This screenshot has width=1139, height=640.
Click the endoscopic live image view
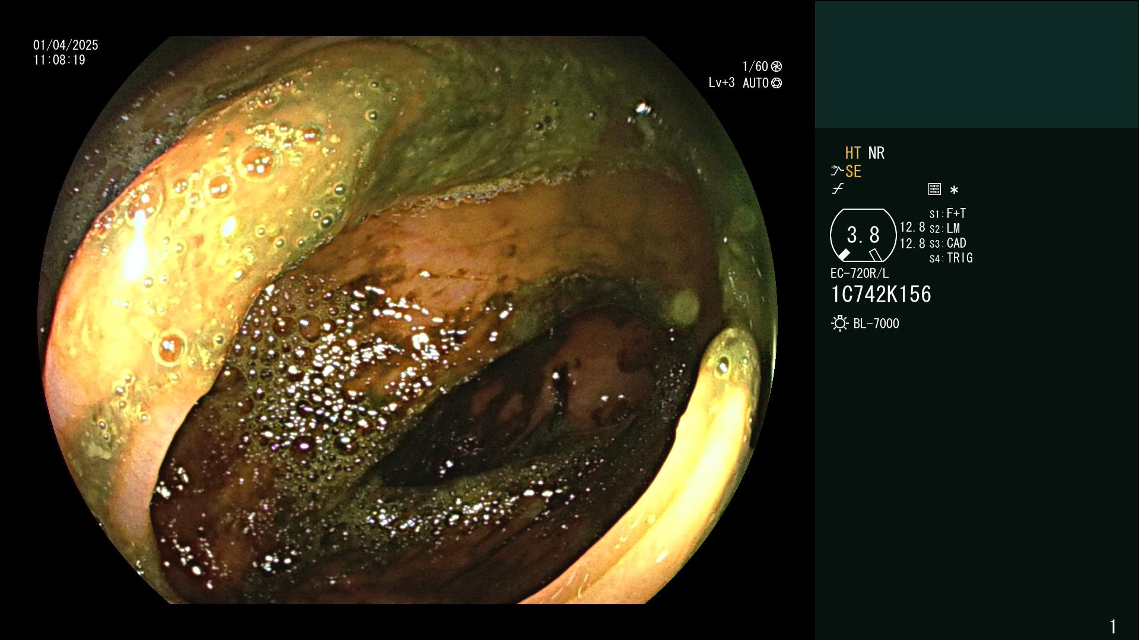[x=408, y=320]
